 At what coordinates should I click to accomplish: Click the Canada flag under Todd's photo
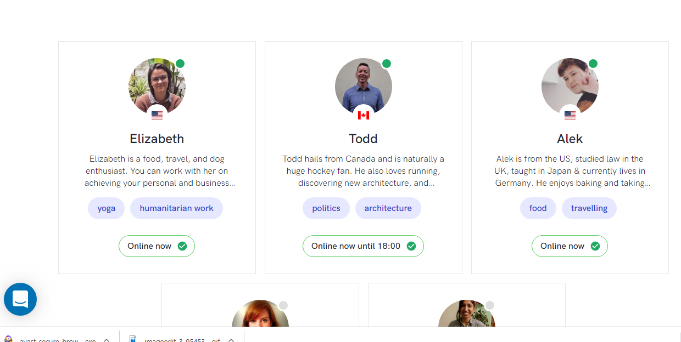point(364,115)
